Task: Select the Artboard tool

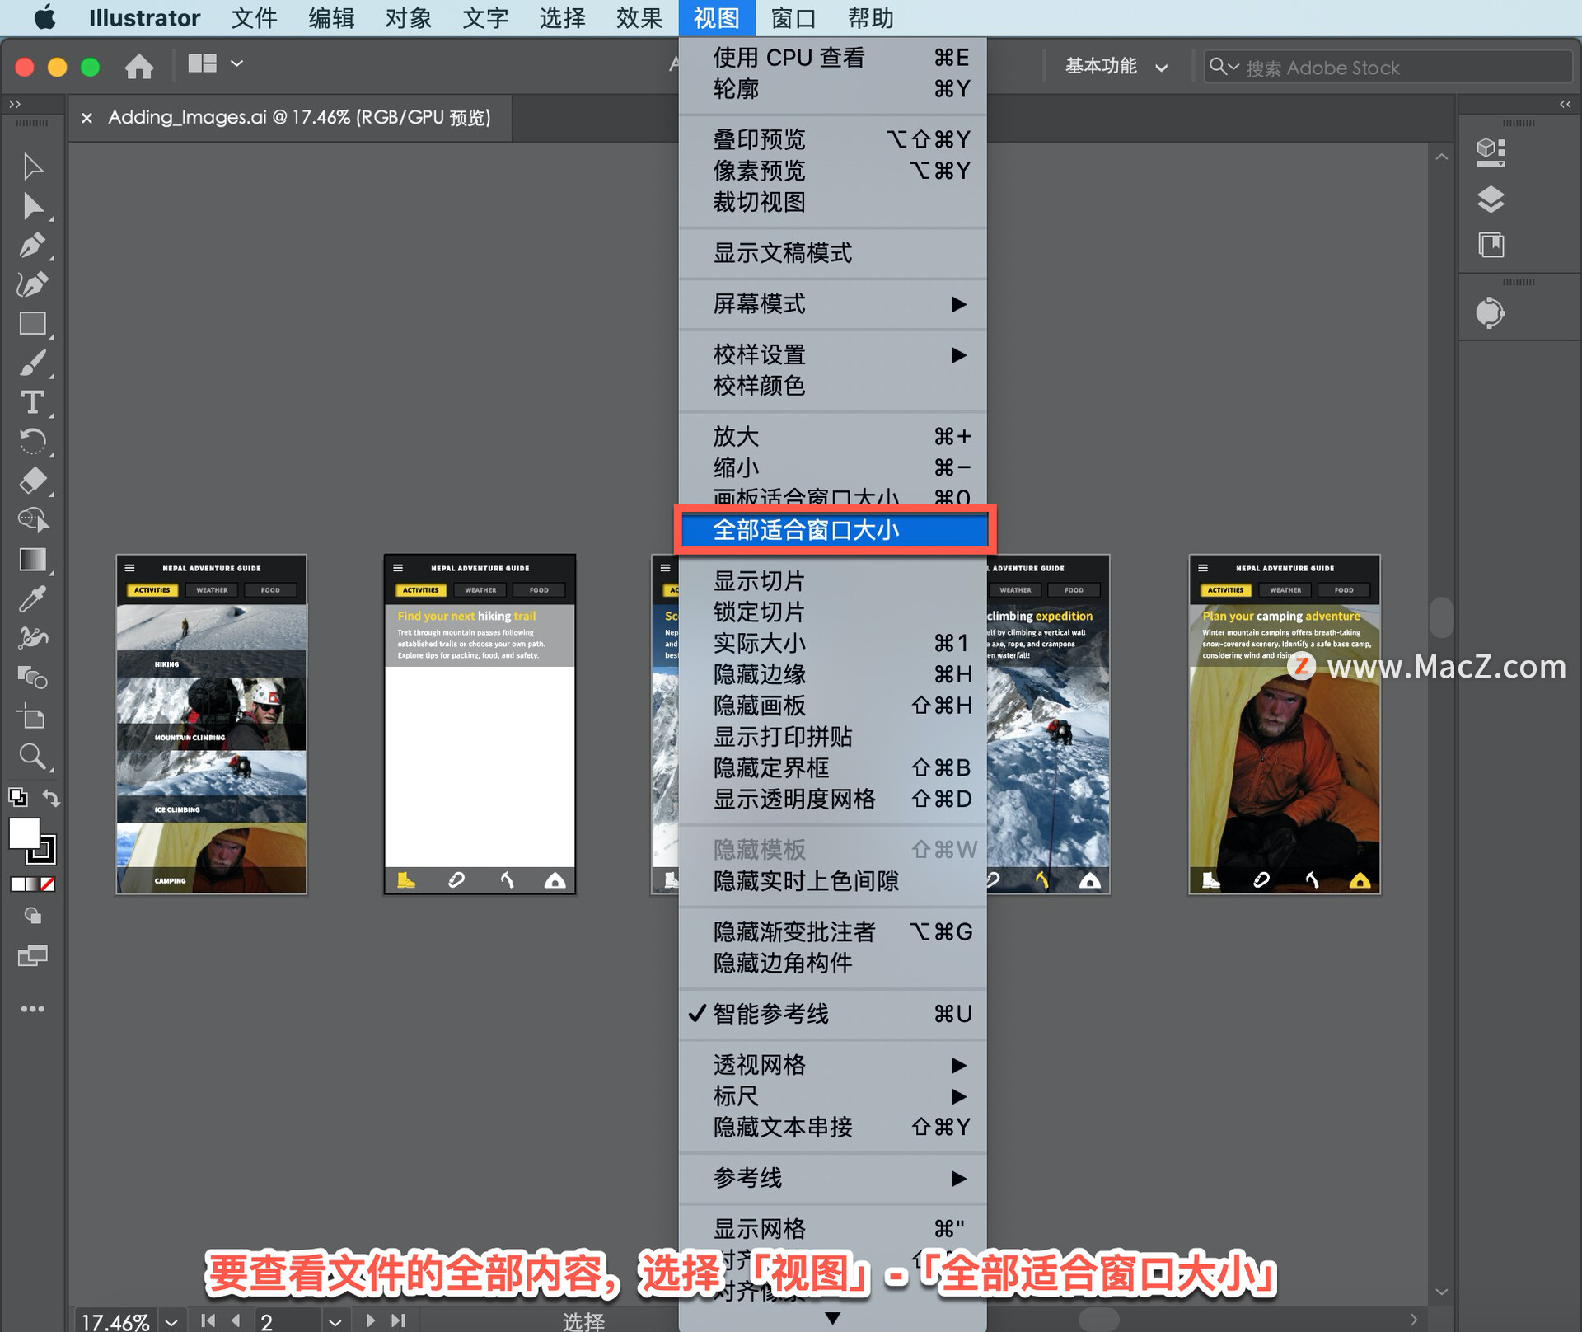Action: point(33,717)
